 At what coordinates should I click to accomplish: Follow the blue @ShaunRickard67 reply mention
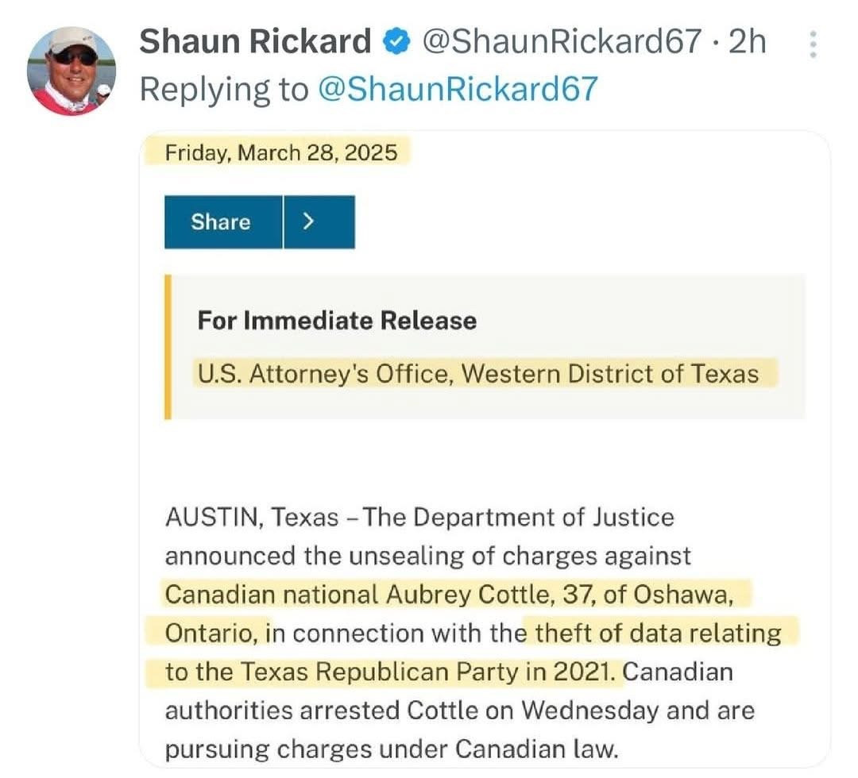457,90
